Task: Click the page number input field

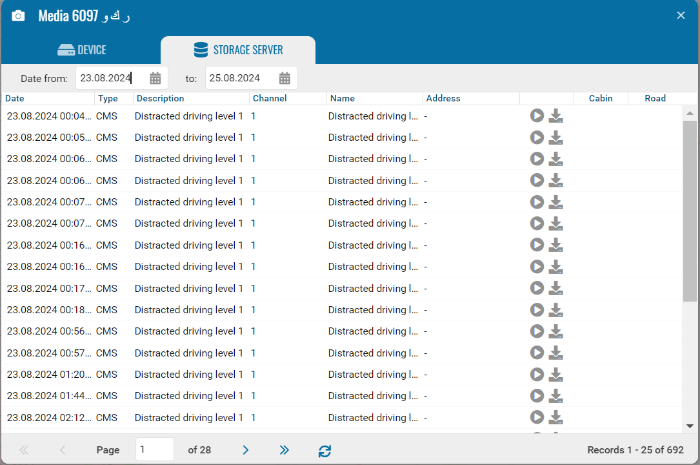Action: (154, 449)
